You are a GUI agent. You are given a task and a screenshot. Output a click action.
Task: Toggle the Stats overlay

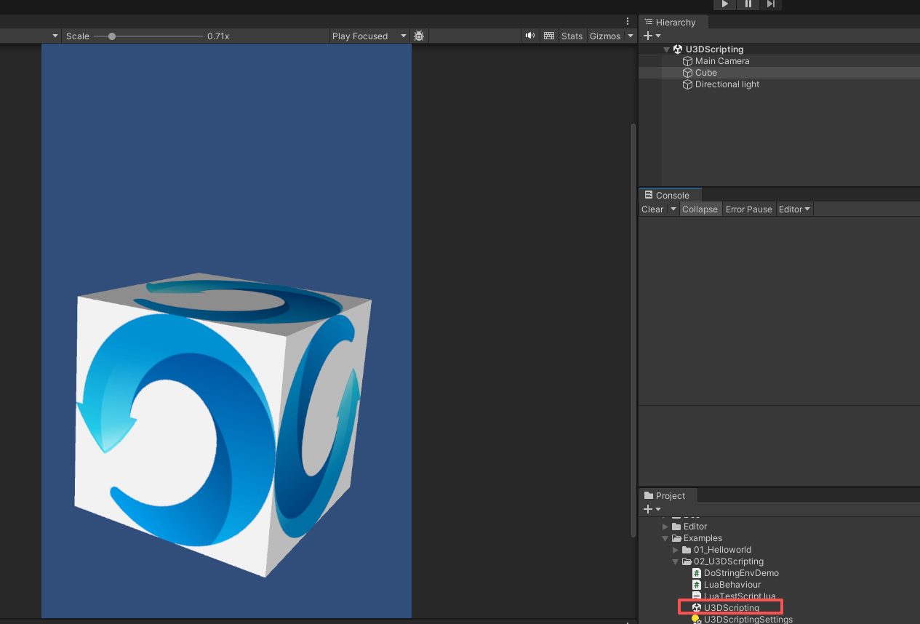pyautogui.click(x=572, y=36)
